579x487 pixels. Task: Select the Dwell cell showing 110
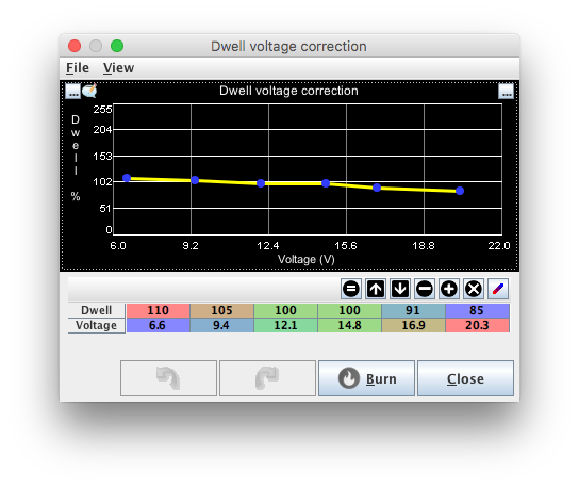(x=158, y=310)
